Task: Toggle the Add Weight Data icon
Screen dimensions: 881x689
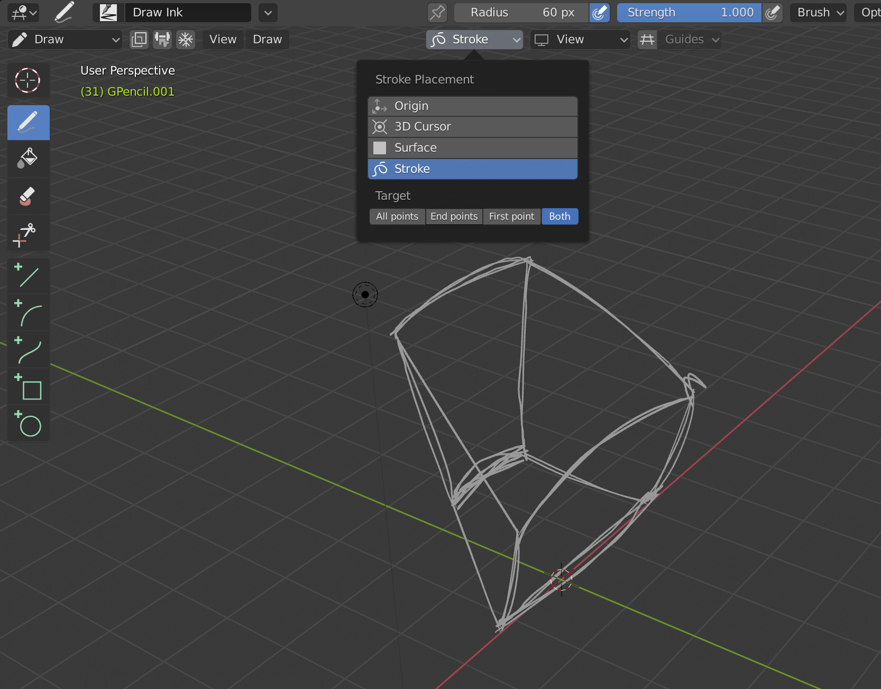Action: point(162,40)
